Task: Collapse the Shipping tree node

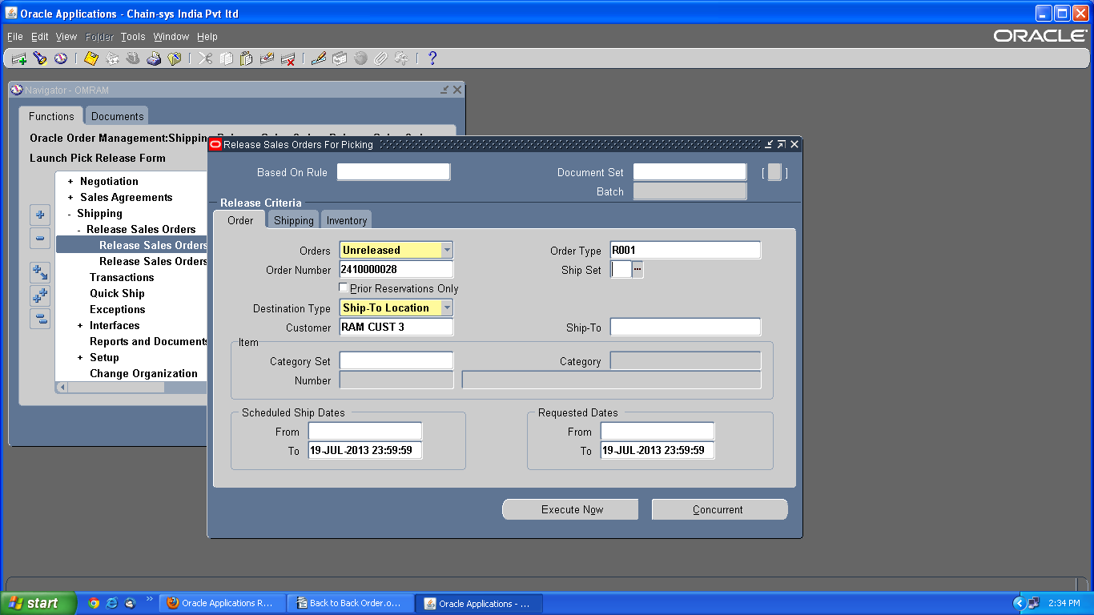Action: coord(70,214)
